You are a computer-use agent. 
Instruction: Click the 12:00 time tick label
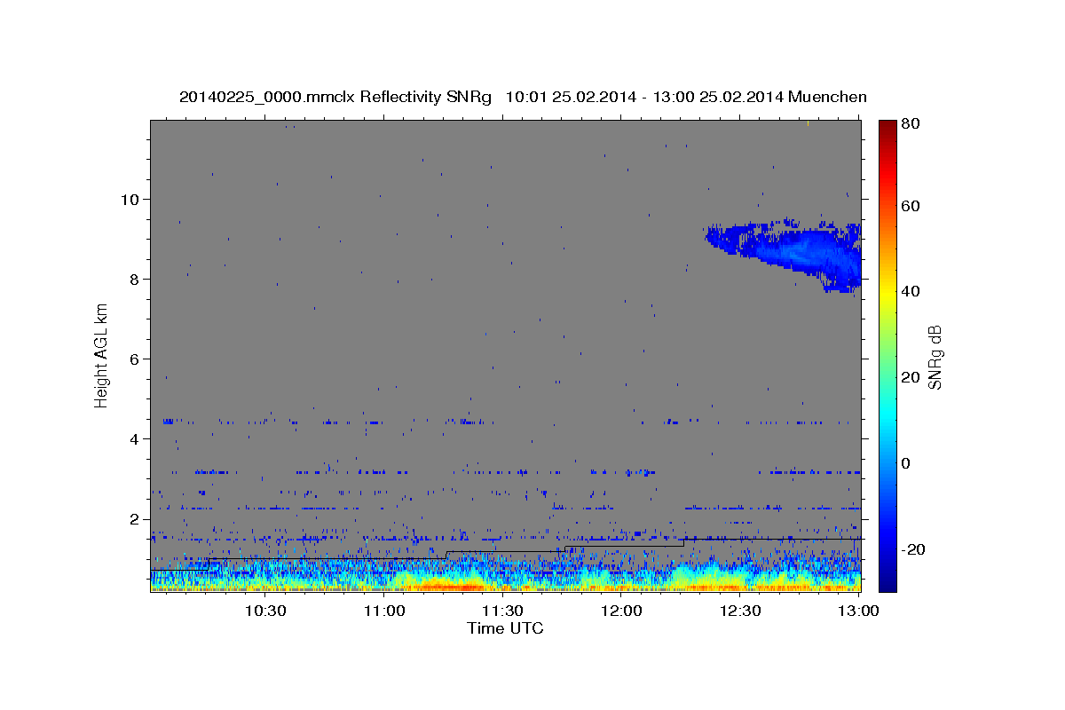pyautogui.click(x=621, y=611)
